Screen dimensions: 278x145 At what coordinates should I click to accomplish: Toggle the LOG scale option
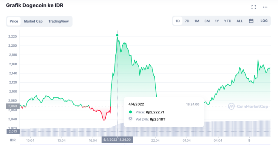(264, 21)
